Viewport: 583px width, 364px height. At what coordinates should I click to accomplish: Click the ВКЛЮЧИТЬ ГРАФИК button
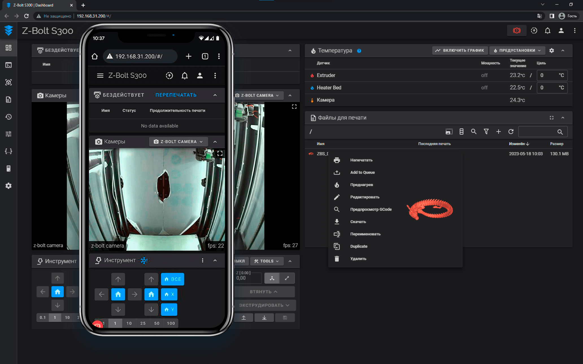click(x=460, y=51)
